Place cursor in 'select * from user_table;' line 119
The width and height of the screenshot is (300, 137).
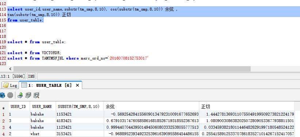[x=36, y=42]
